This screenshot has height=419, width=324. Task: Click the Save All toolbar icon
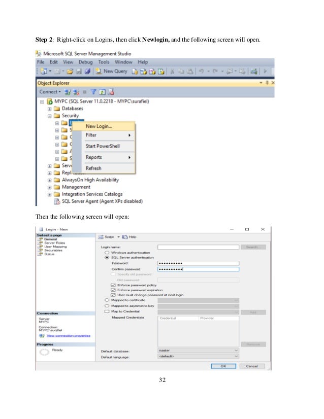pyautogui.click(x=87, y=72)
